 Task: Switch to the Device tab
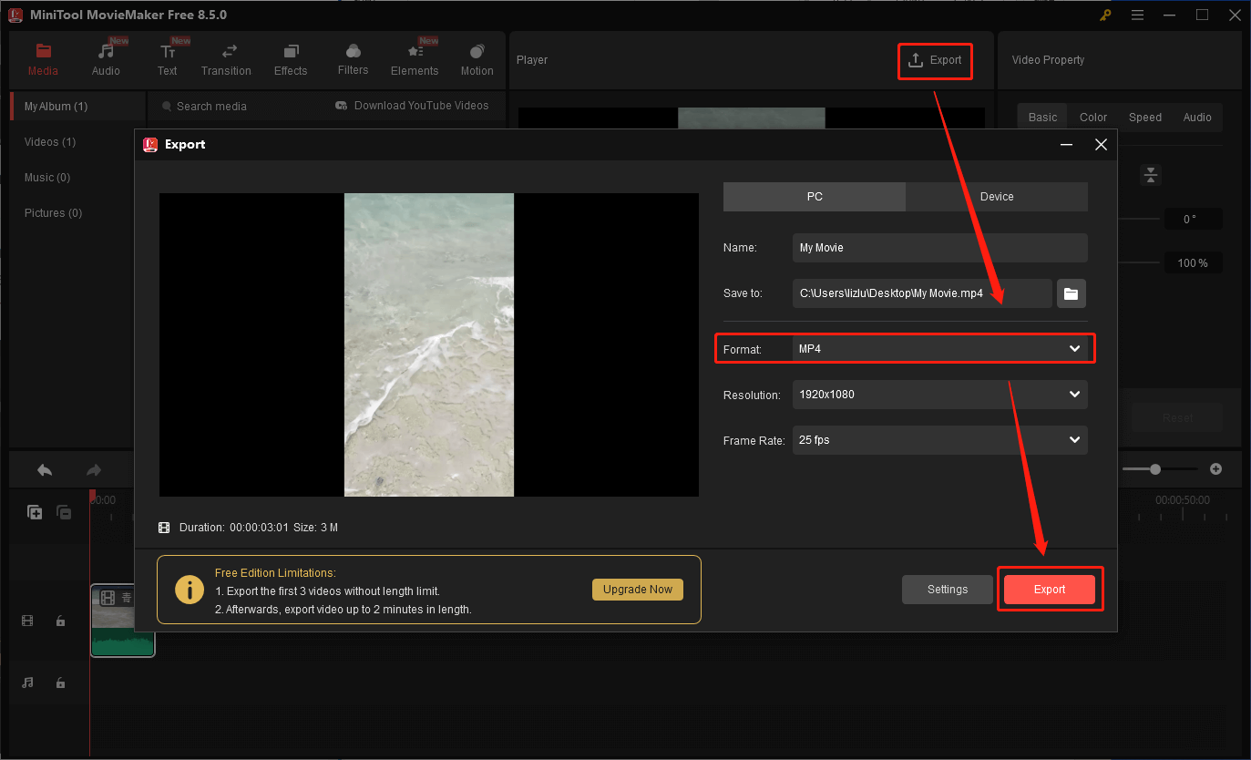click(x=996, y=196)
